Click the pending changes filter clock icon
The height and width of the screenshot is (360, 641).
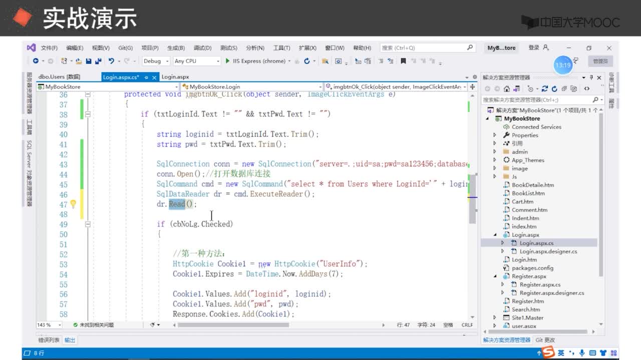click(x=530, y=89)
